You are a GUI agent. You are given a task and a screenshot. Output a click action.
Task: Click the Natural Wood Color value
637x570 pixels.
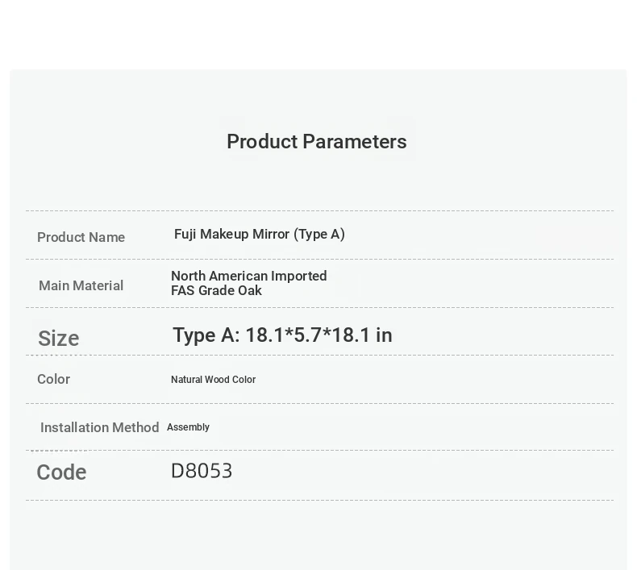pos(213,380)
